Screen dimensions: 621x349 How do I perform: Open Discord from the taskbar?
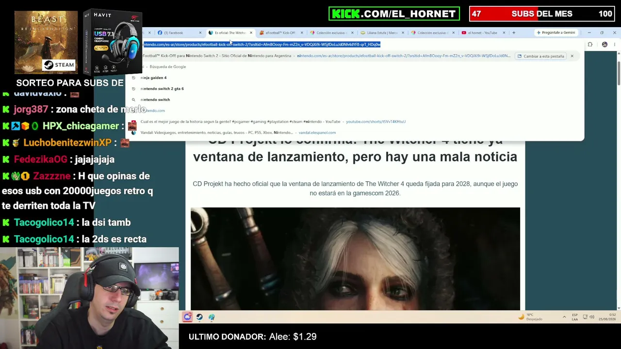(x=187, y=317)
